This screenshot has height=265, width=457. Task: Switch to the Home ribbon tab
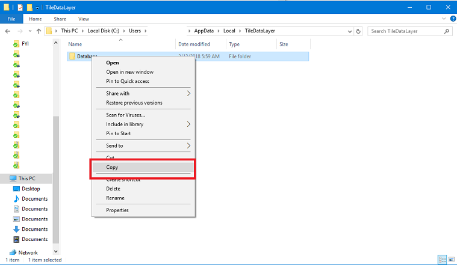tap(36, 19)
